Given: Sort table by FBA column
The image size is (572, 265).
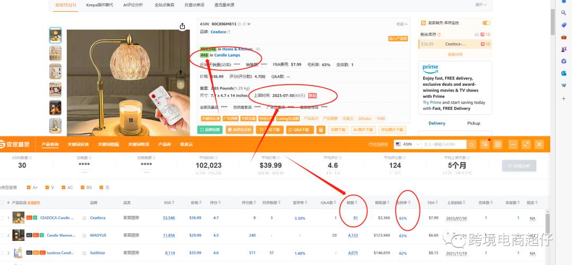Looking at the screenshot, I should point(432,202).
